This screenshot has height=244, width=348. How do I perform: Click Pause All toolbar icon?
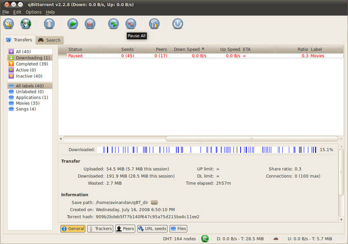pos(131,24)
